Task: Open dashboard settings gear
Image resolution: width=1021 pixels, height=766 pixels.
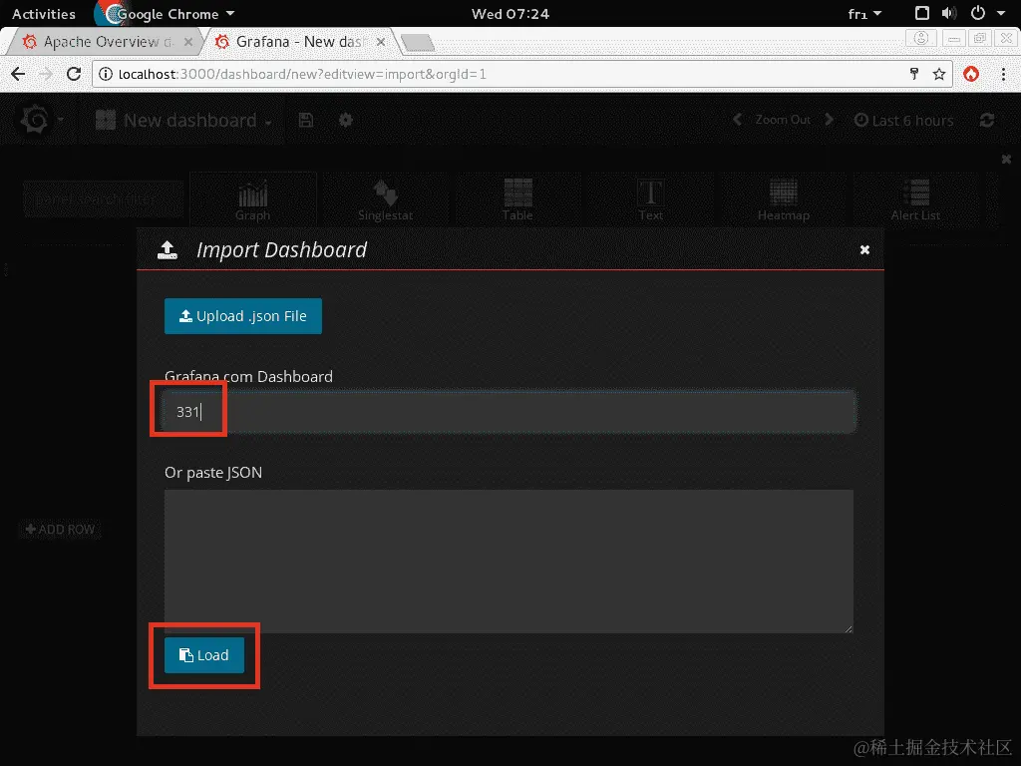Action: (346, 120)
